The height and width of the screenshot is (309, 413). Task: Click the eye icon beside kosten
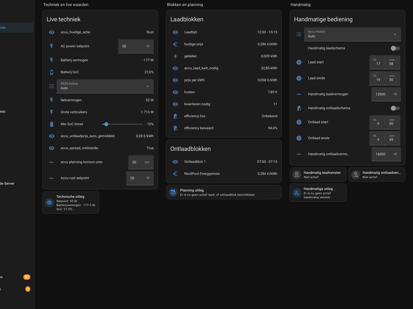point(175,92)
